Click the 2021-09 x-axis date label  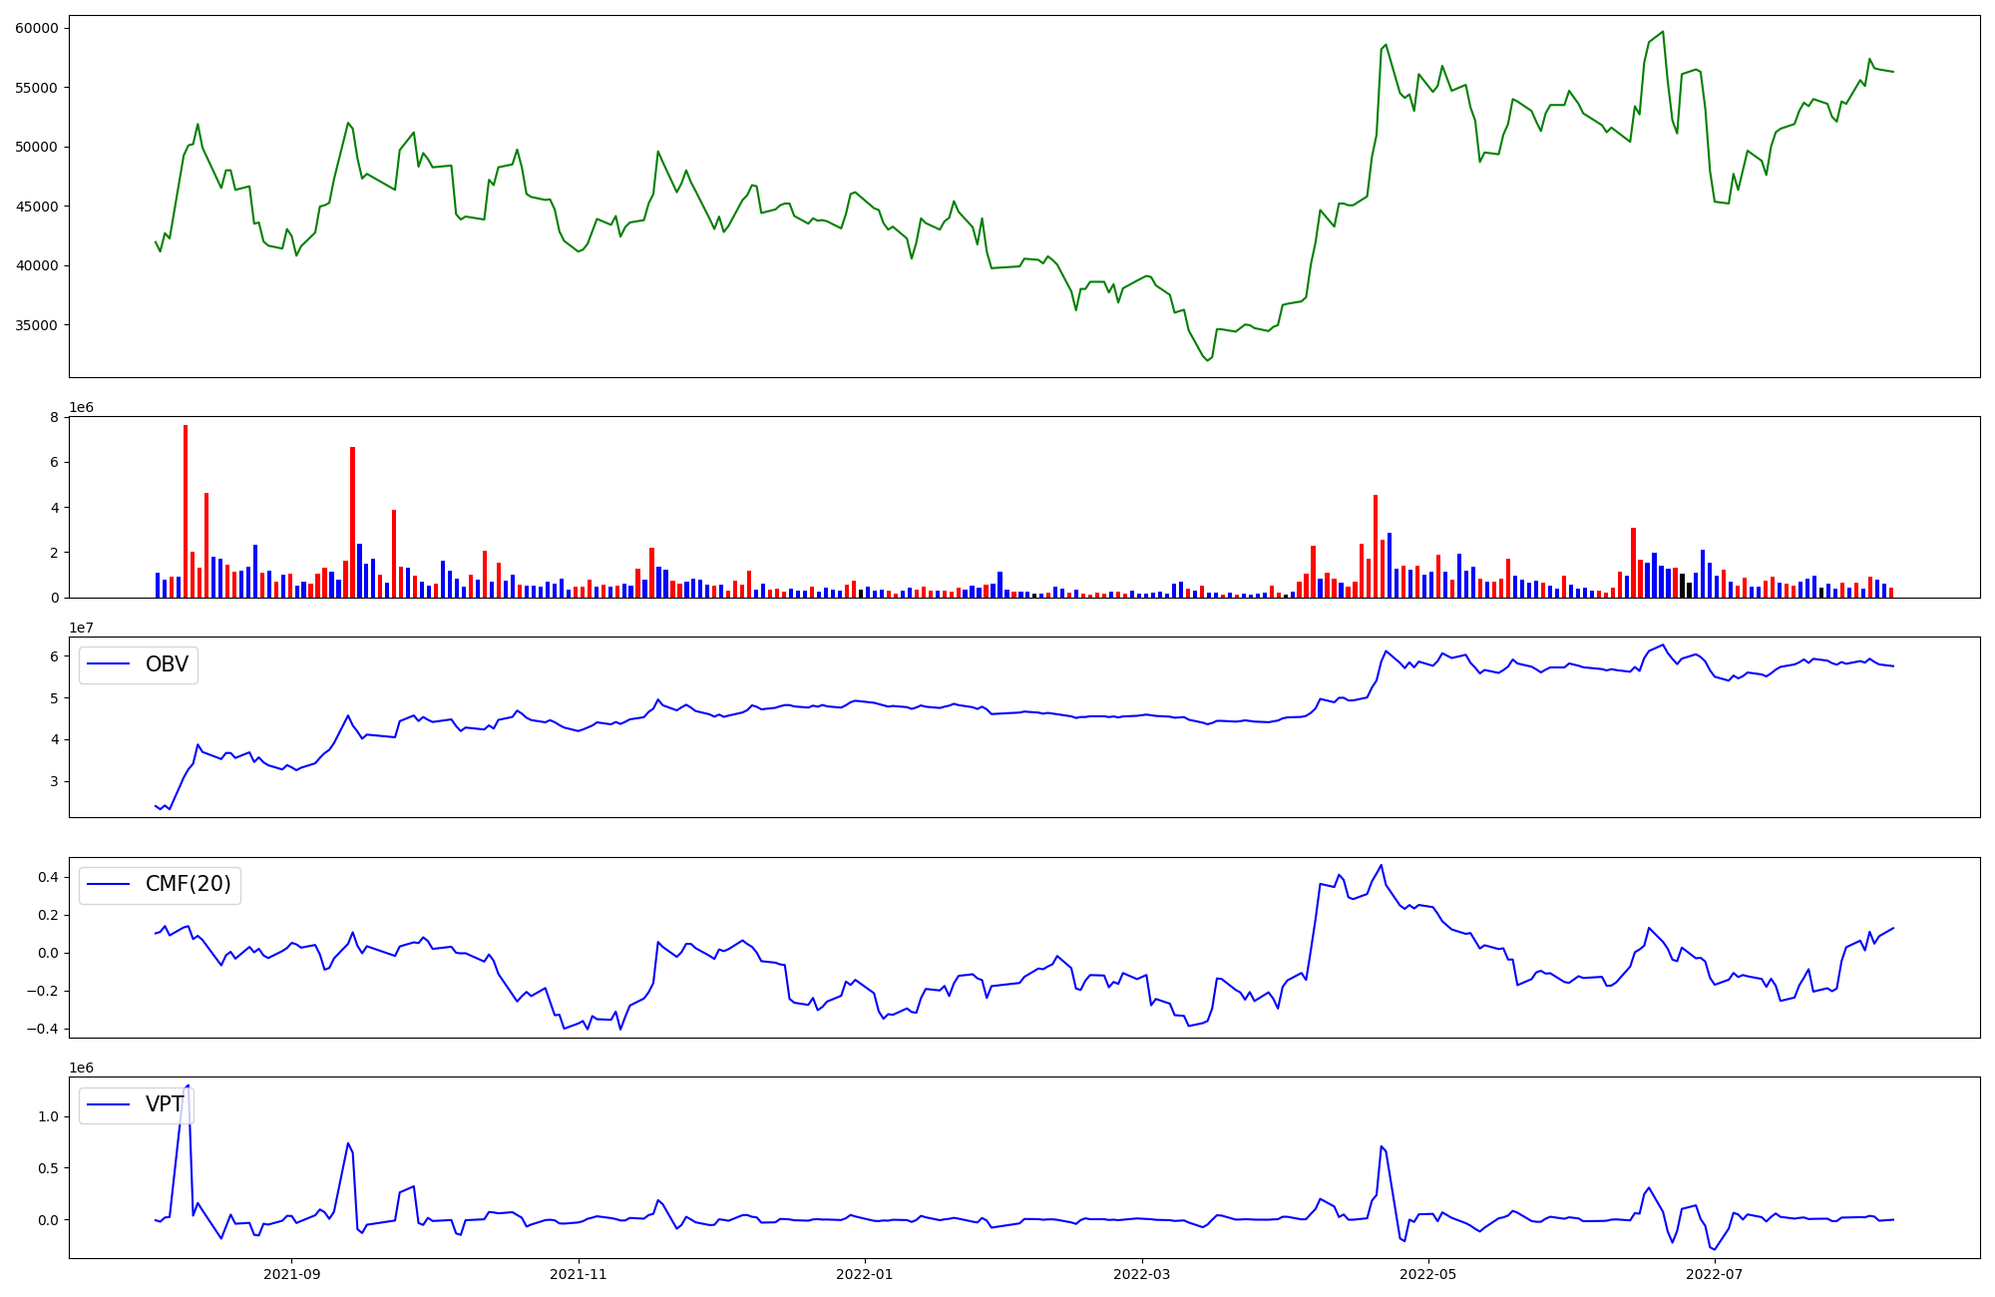point(292,1274)
